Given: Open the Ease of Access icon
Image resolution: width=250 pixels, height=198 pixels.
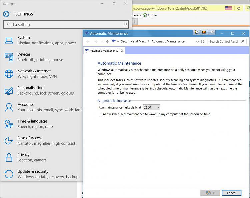Looking at the screenshot, I should (9, 141).
